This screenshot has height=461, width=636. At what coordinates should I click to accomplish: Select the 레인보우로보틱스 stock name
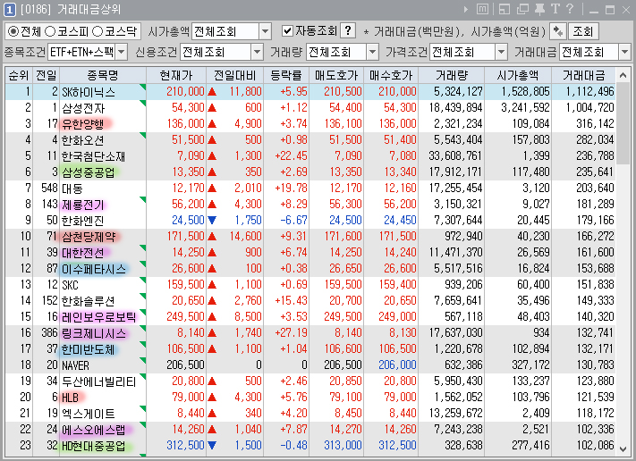[x=98, y=317]
